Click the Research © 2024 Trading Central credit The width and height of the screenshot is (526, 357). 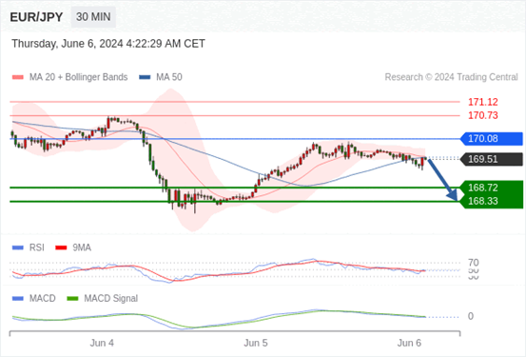click(x=451, y=77)
